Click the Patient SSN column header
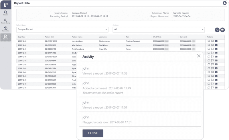Viewport: 229px width, 140px height. coord(50,37)
